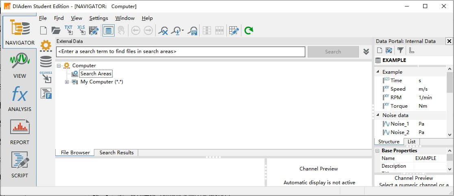This screenshot has height=196, width=454.
Task: Click the XLS import icon
Action: 81,30
